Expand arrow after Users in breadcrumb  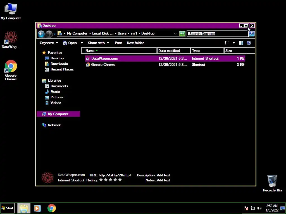pos(128,34)
